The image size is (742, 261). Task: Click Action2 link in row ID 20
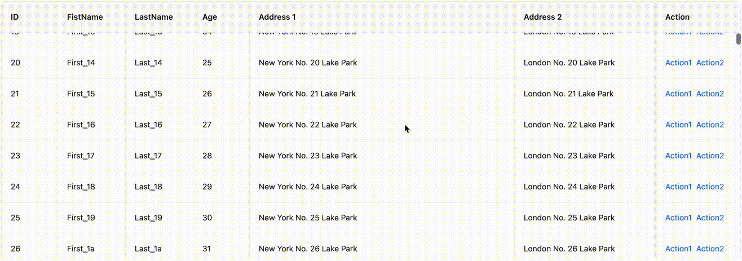(710, 63)
